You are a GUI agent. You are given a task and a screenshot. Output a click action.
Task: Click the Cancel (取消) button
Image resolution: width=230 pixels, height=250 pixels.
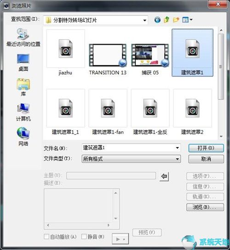pos(206,159)
